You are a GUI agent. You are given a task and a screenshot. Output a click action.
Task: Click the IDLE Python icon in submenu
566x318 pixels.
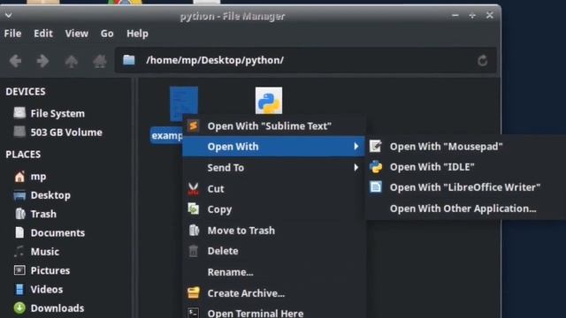[375, 167]
